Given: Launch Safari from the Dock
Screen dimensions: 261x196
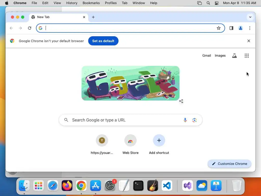Looking at the screenshot, I should [x=53, y=186].
